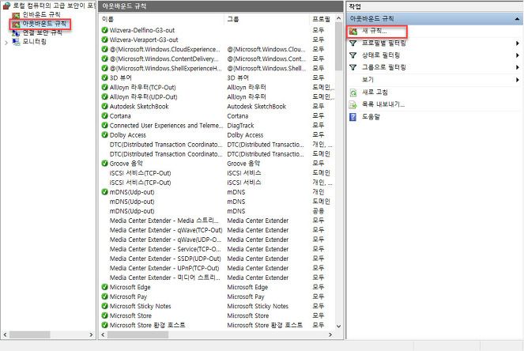
Task: Click the Refresh (새로 고침) icon
Action: coord(353,92)
